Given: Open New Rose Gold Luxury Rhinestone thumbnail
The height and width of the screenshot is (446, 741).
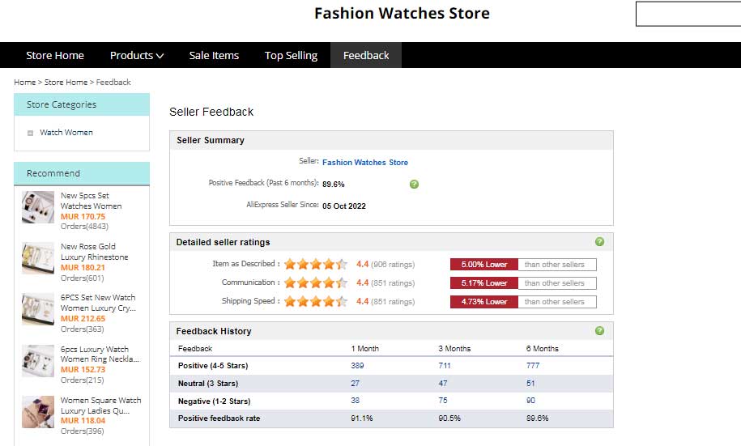Looking at the screenshot, I should coord(38,258).
